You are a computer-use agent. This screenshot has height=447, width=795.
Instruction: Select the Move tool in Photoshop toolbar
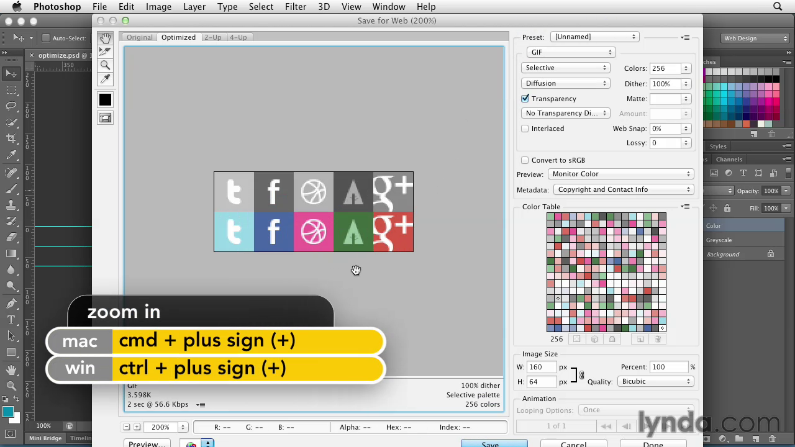11,74
